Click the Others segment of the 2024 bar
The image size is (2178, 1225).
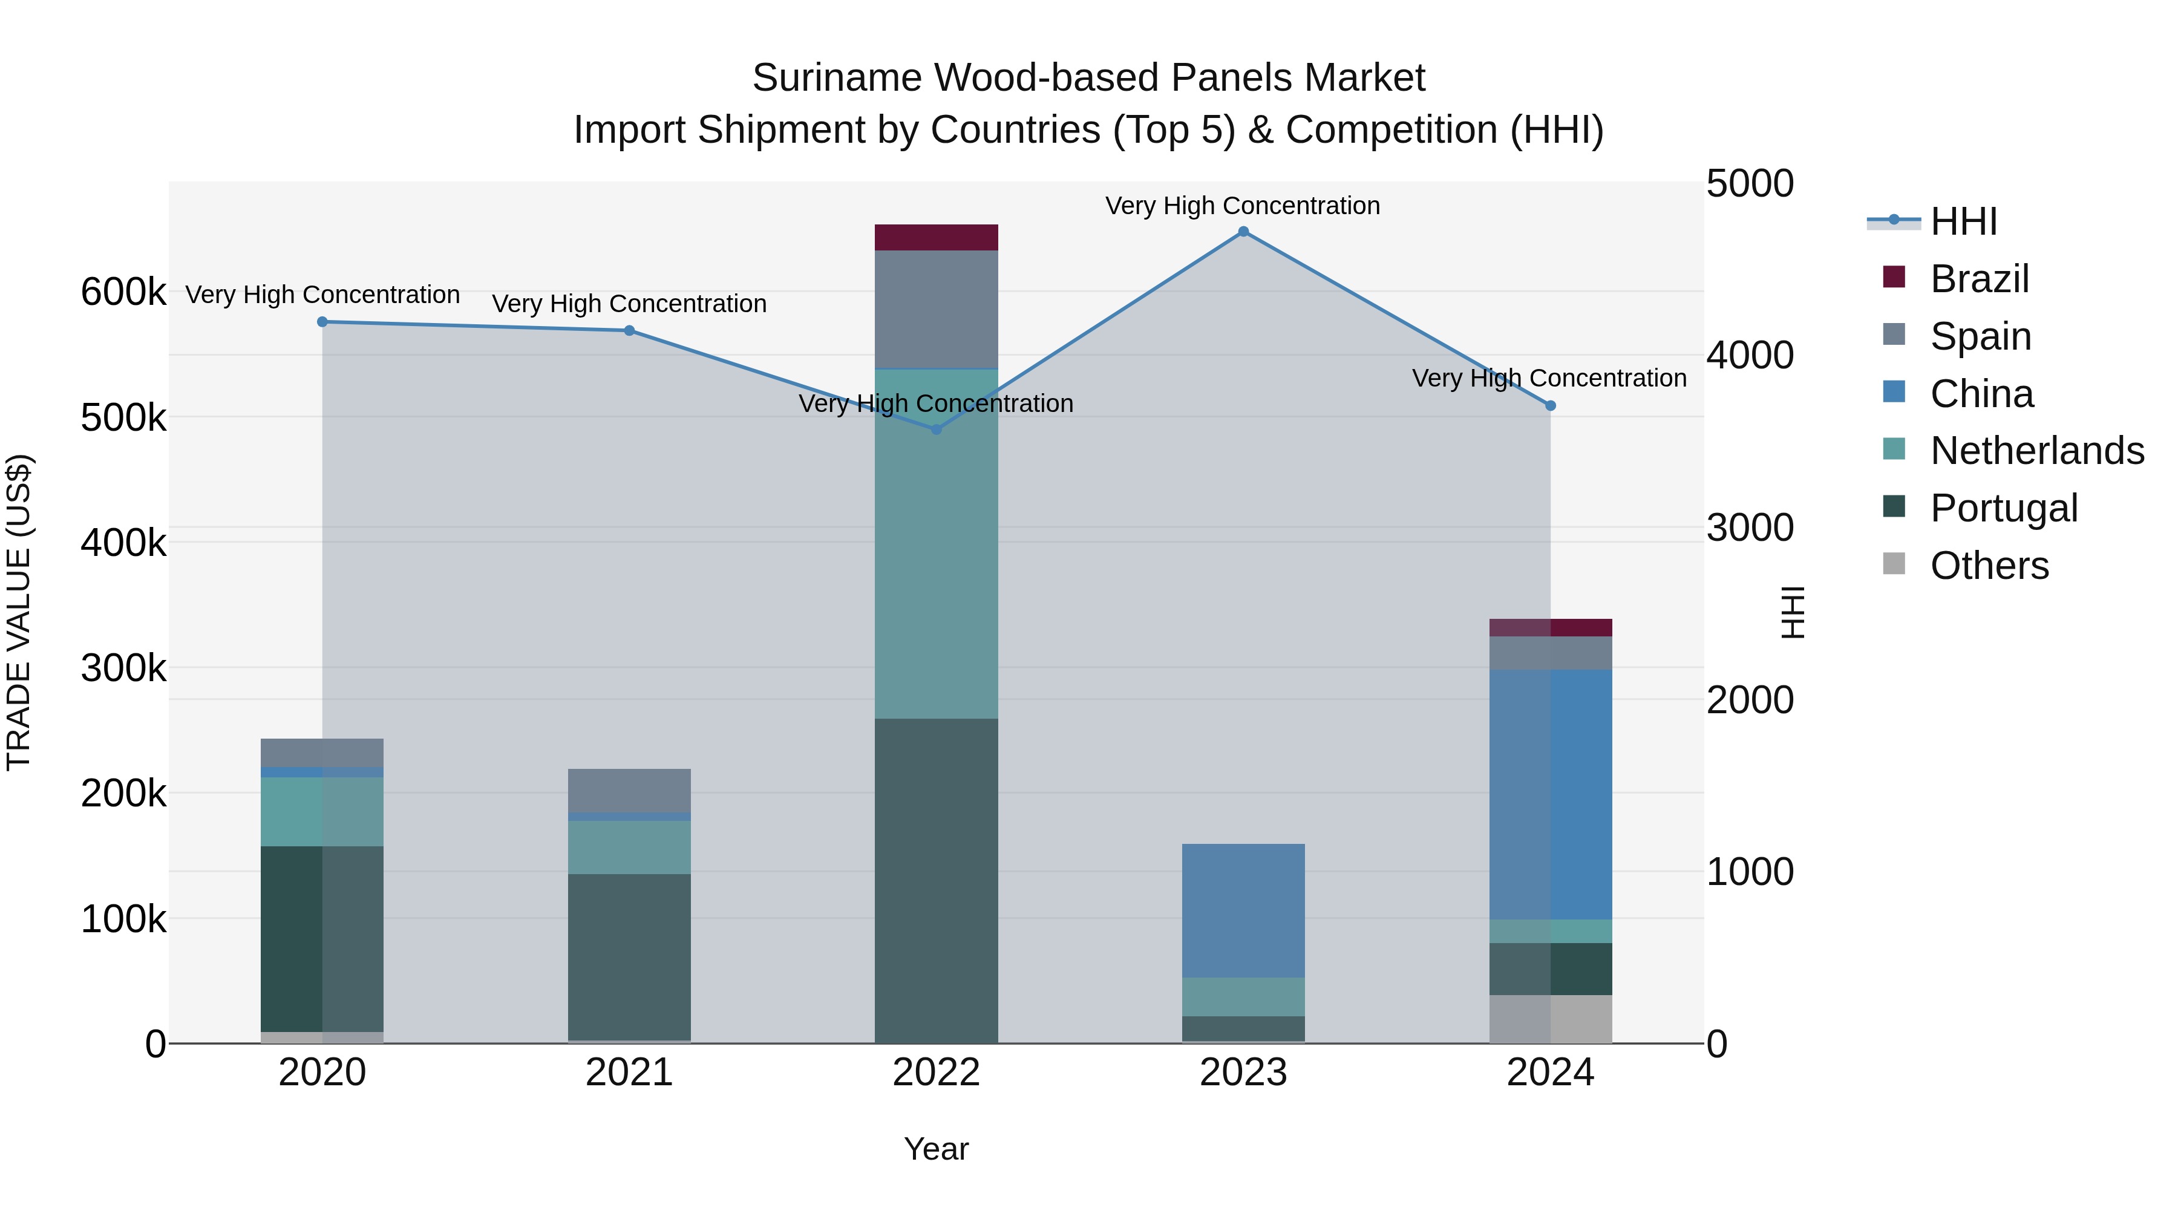(x=1551, y=1019)
